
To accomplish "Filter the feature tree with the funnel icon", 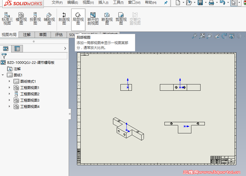I will 4,56.
